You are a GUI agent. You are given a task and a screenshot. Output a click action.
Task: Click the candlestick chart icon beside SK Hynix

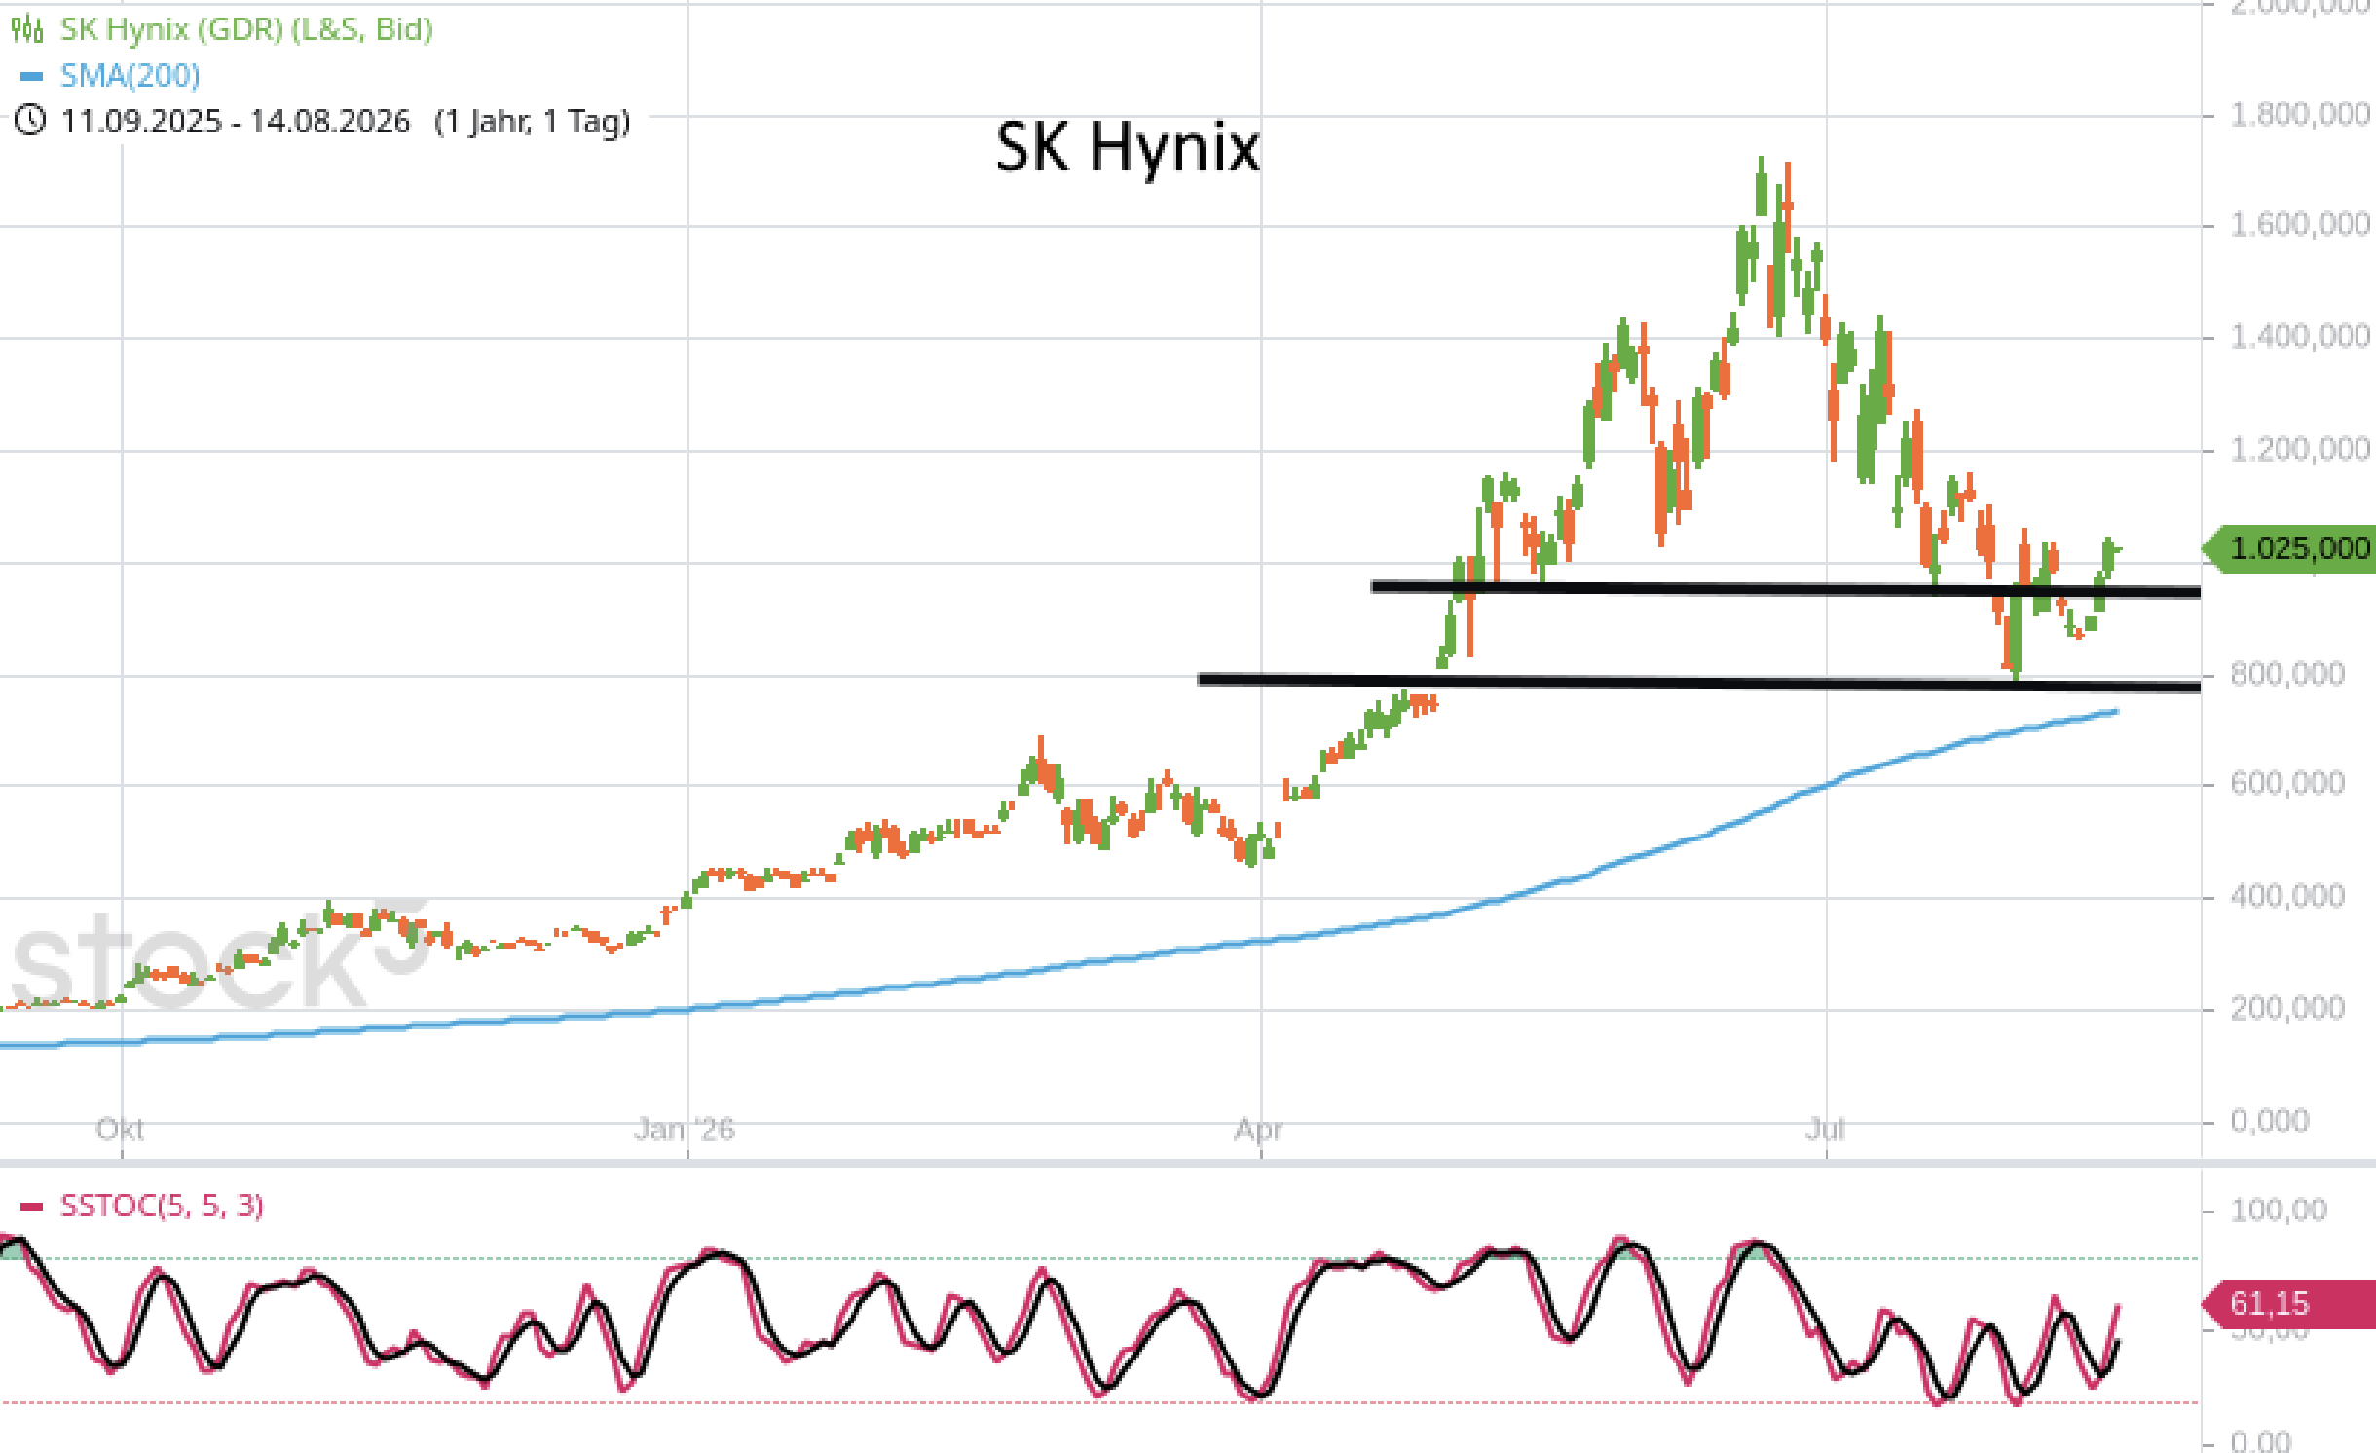(x=27, y=29)
